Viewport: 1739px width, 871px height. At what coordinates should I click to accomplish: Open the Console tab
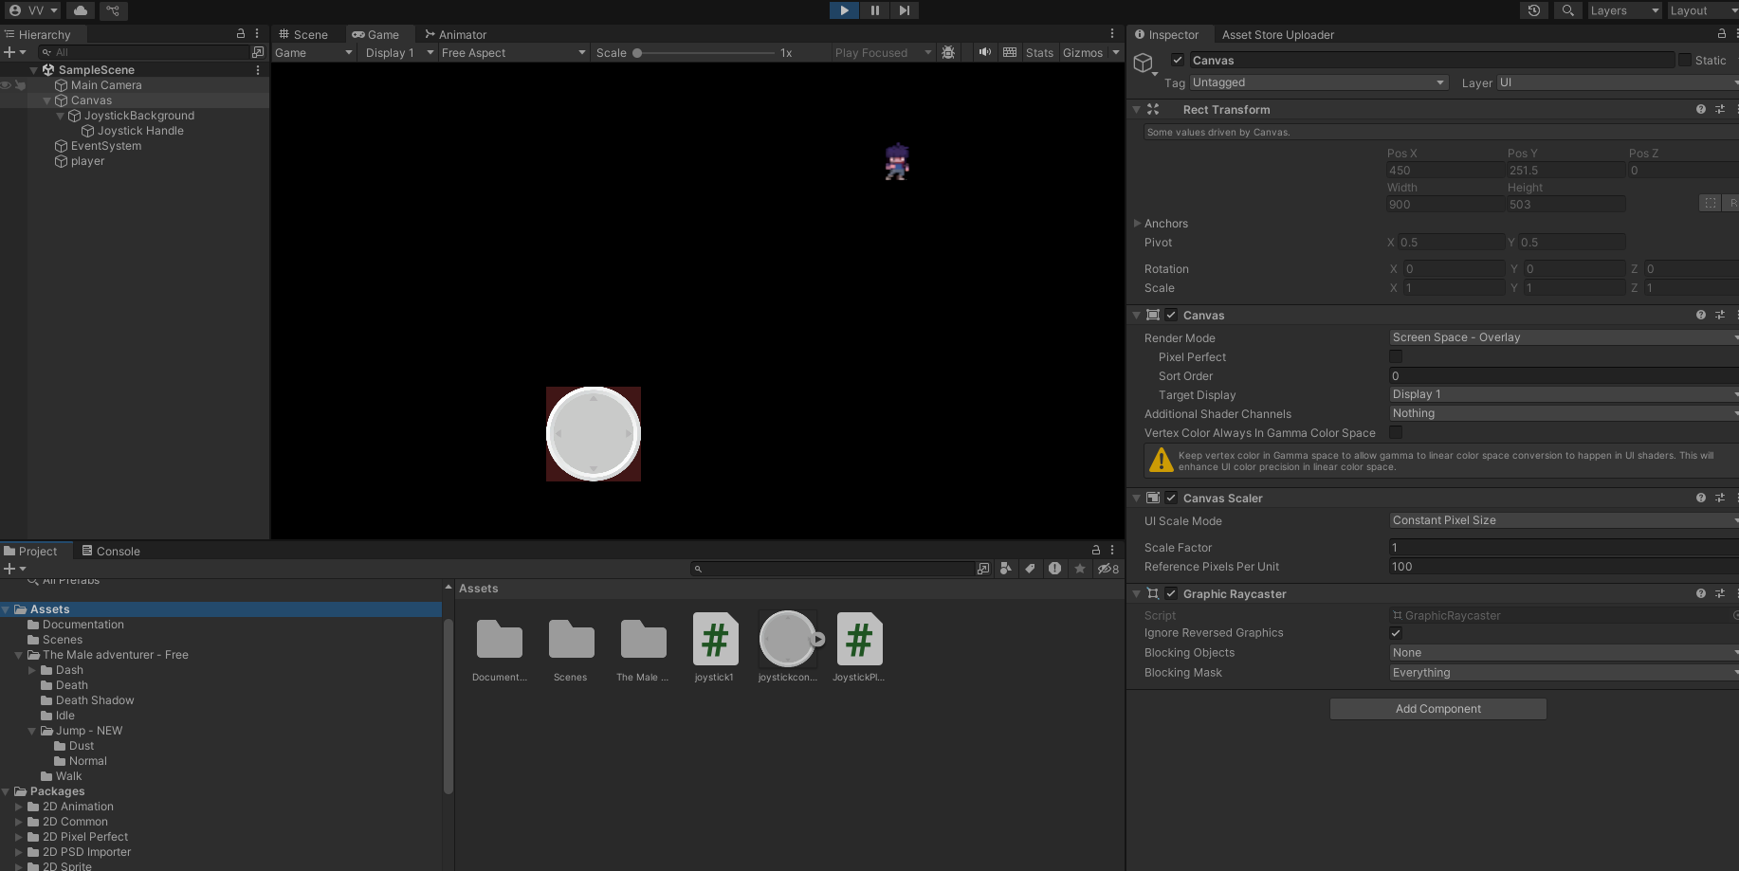[111, 551]
